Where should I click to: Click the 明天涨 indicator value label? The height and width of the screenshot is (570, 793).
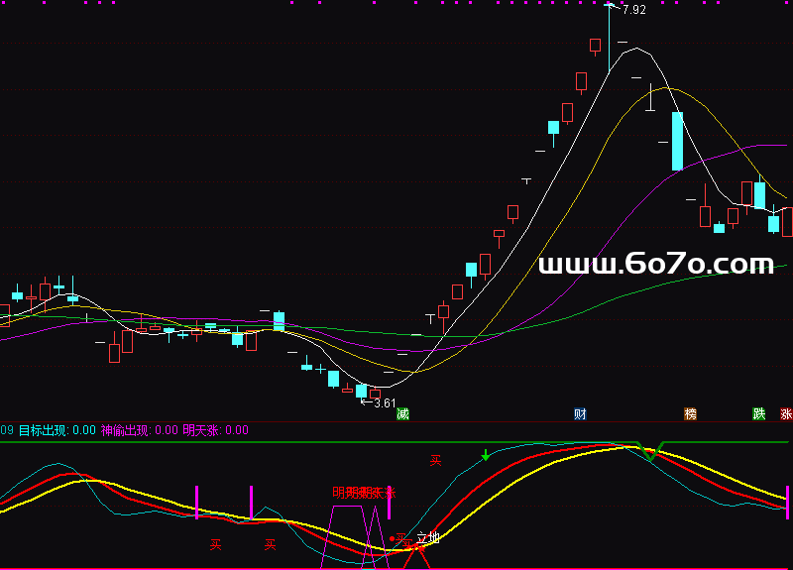coord(216,430)
